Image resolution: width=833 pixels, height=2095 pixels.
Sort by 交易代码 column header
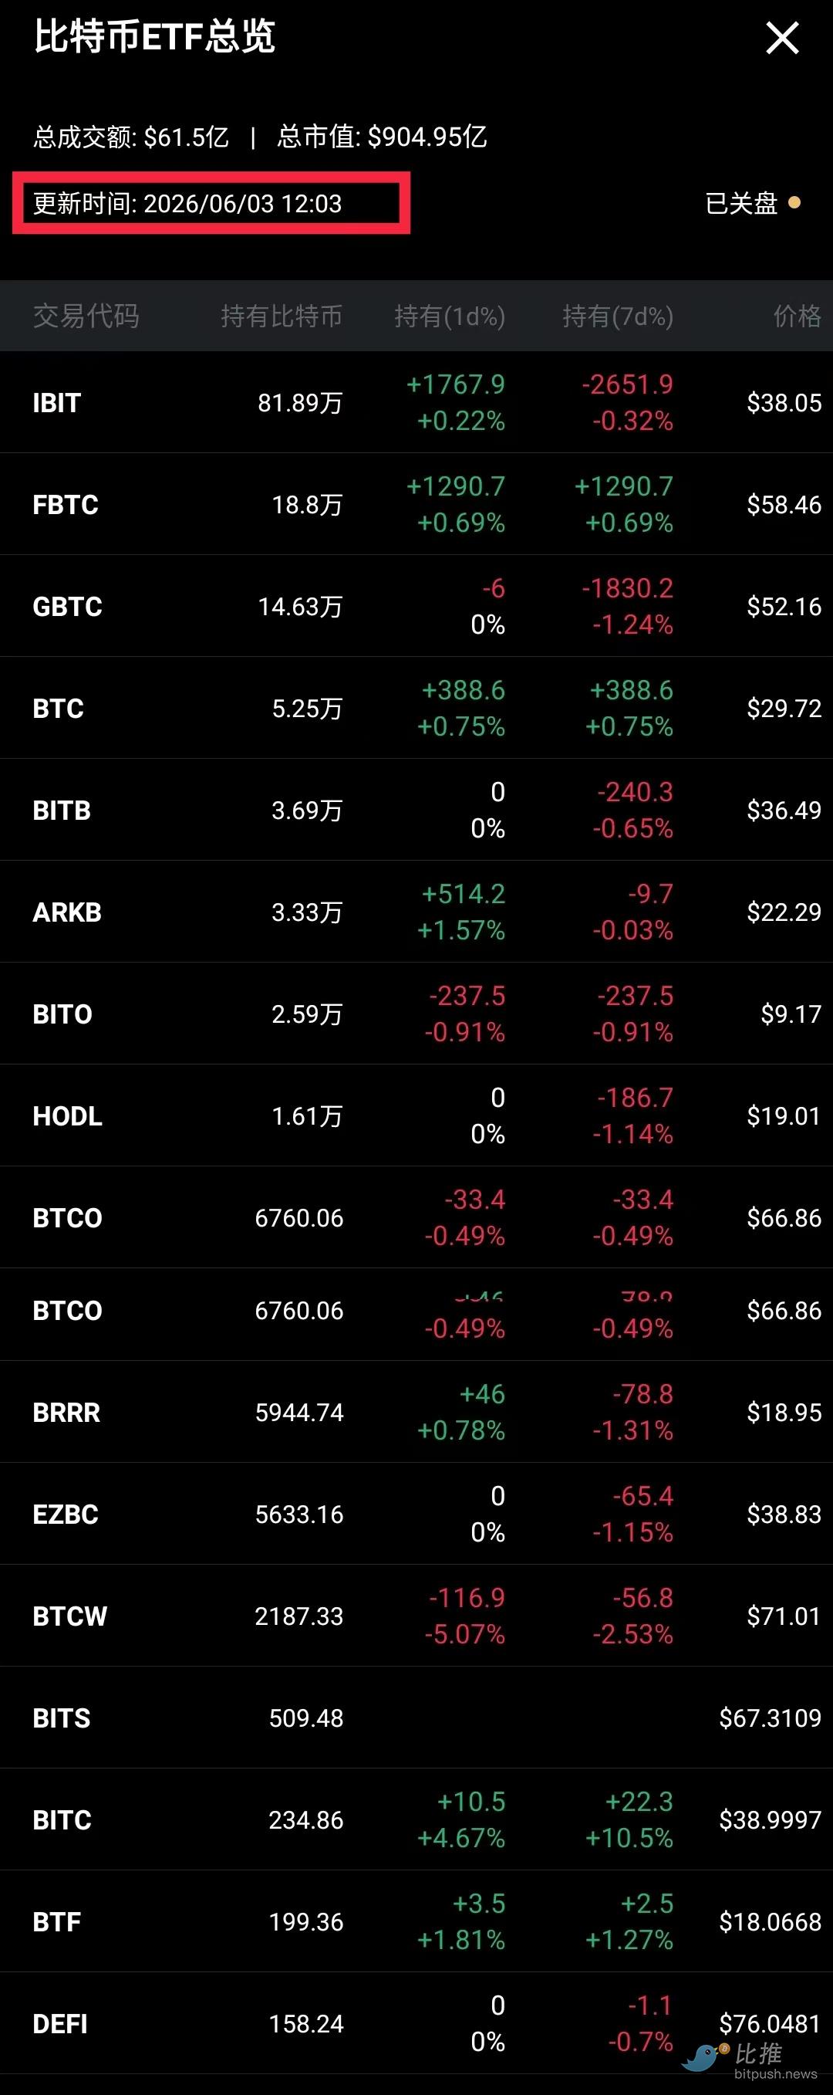[86, 316]
